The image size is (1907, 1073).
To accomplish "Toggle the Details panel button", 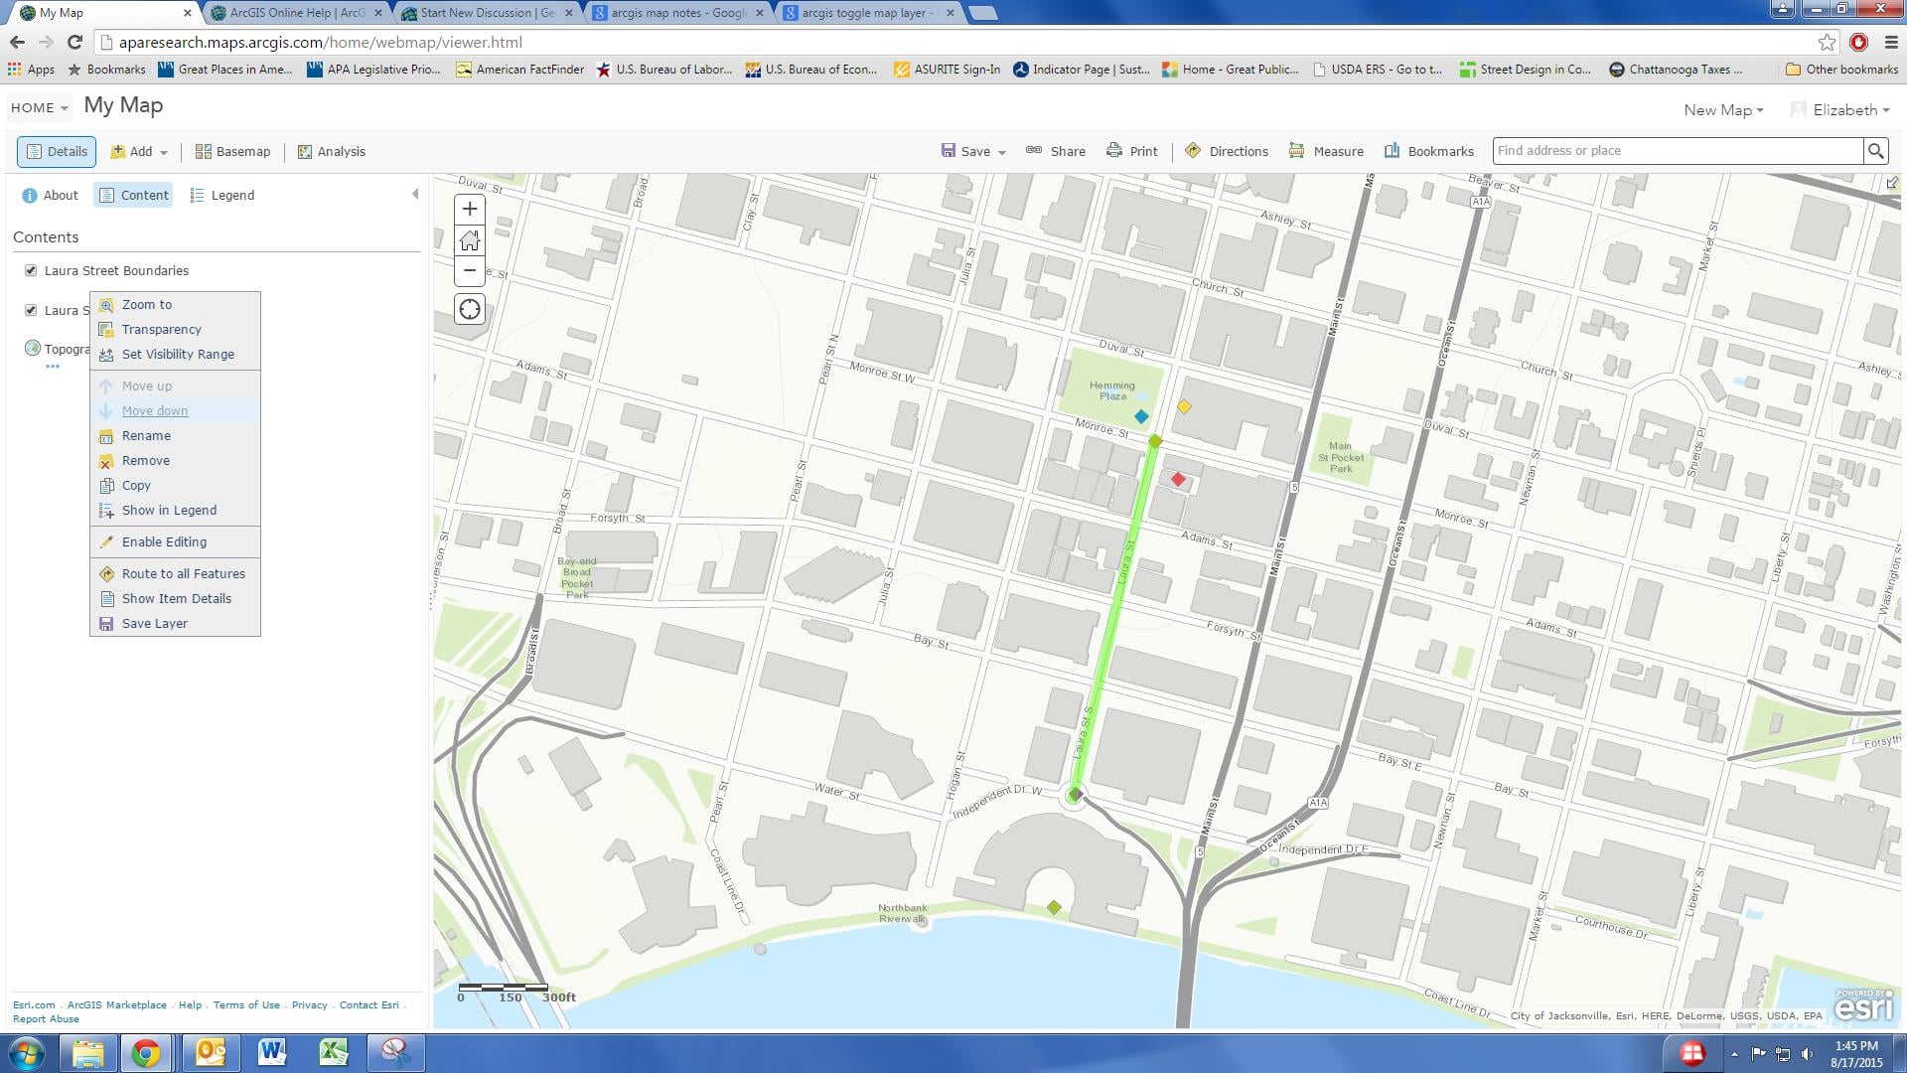I will coord(57,151).
